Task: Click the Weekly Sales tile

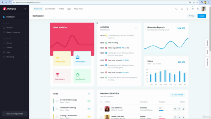Action: [x=62, y=59]
